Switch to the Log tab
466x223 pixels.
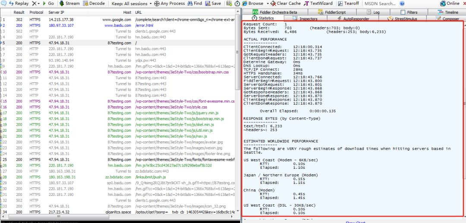pyautogui.click(x=373, y=12)
